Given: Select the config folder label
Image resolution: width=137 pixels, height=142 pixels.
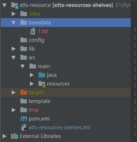Looking at the screenshot, I should [x=36, y=40].
